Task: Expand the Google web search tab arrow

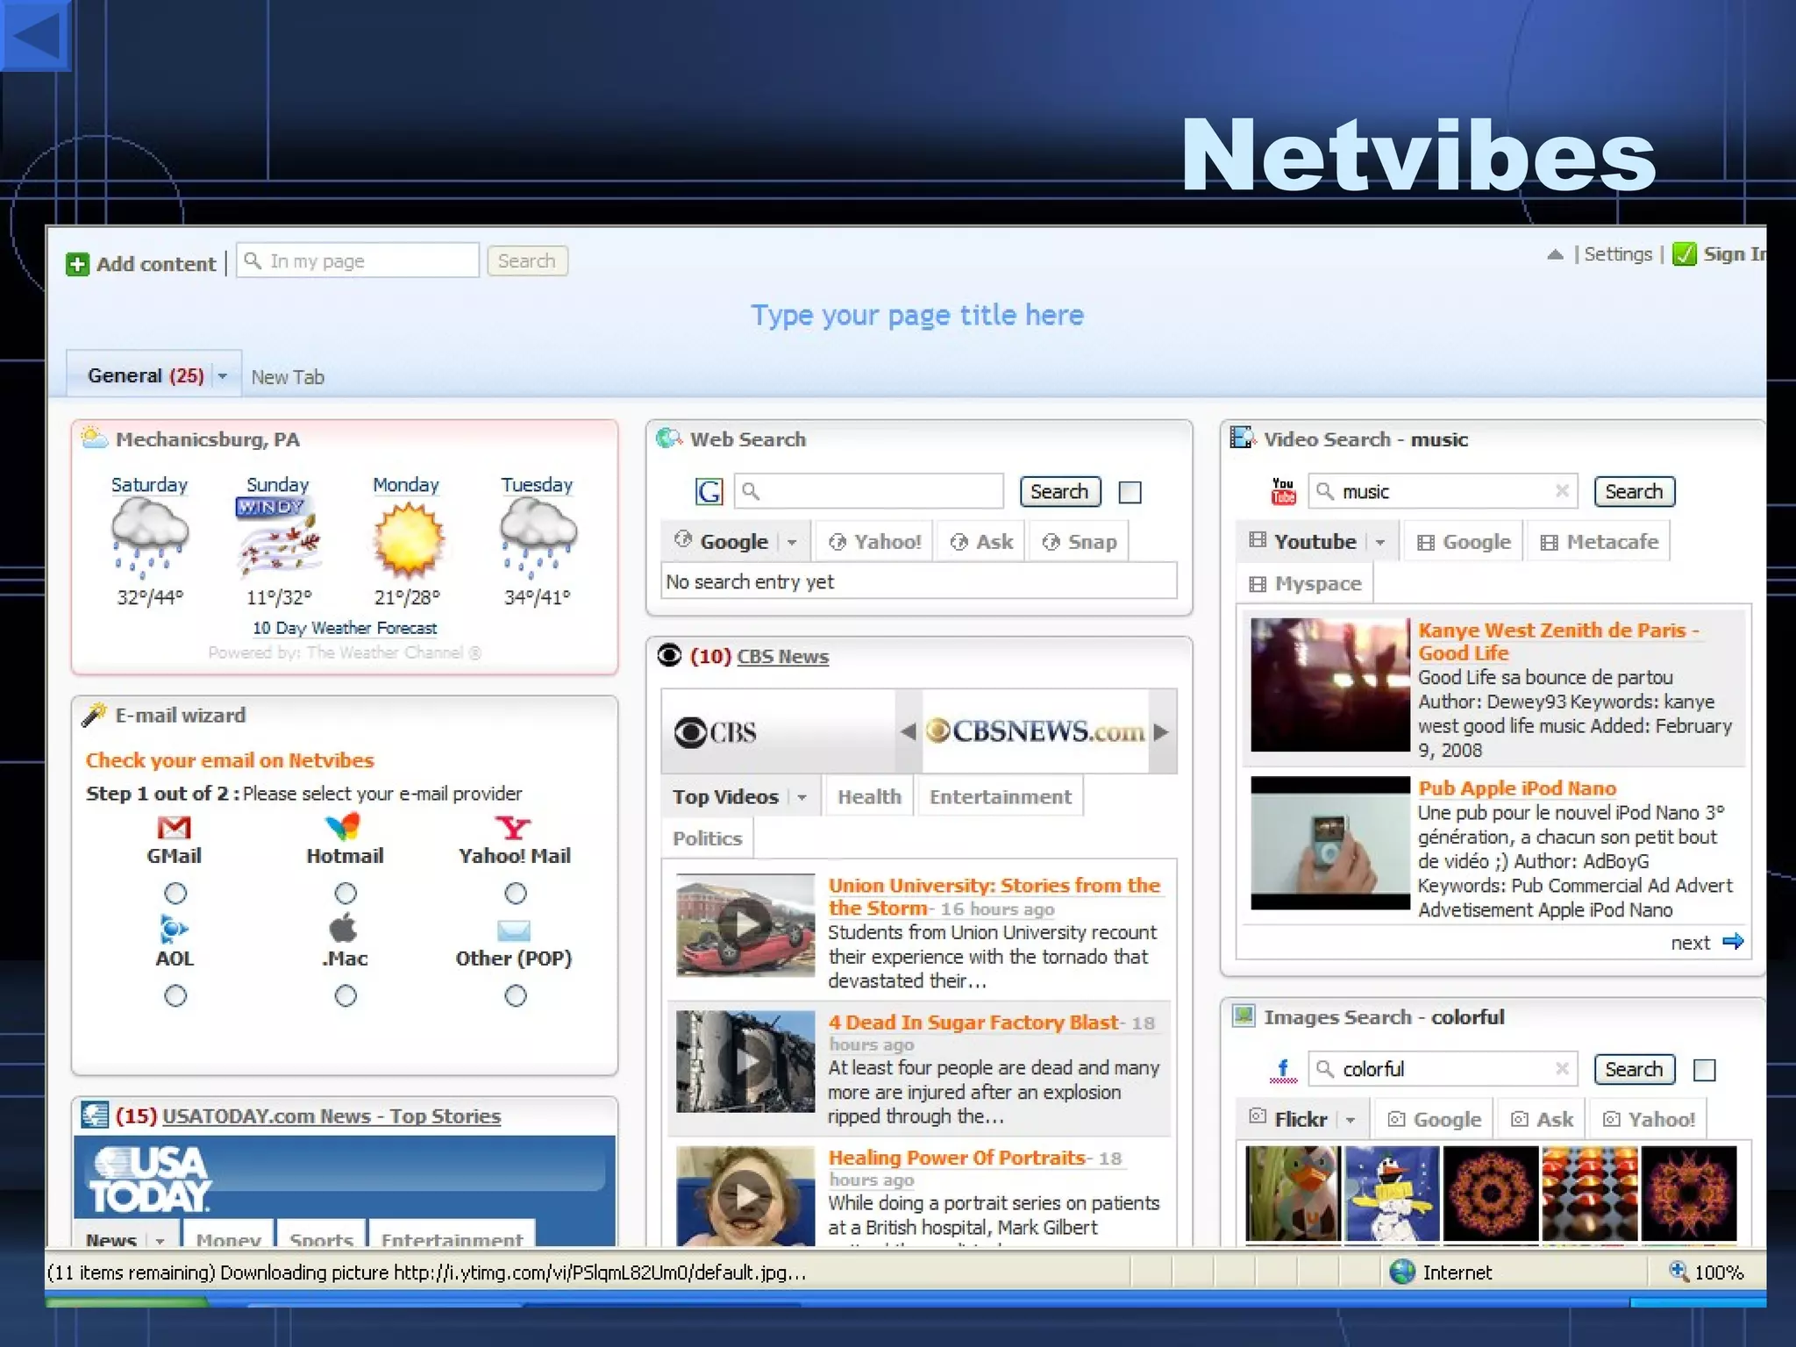Action: [x=792, y=542]
